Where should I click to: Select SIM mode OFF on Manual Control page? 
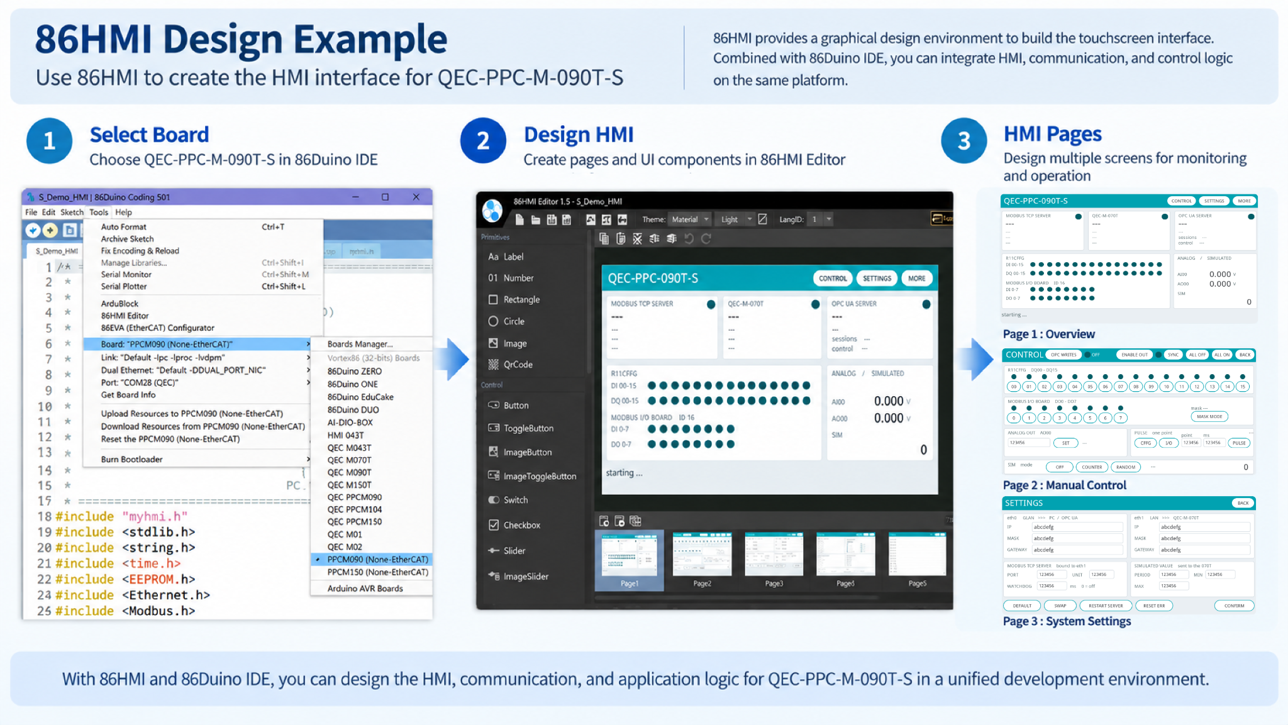[1060, 467]
